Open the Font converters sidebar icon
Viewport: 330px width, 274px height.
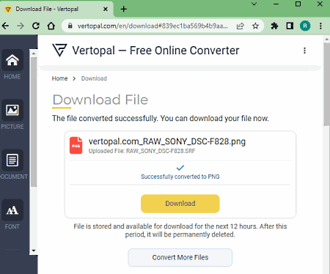pyautogui.click(x=12, y=210)
